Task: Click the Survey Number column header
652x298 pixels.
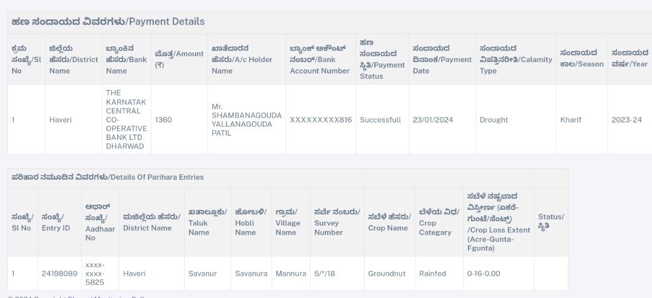Action: (337, 222)
